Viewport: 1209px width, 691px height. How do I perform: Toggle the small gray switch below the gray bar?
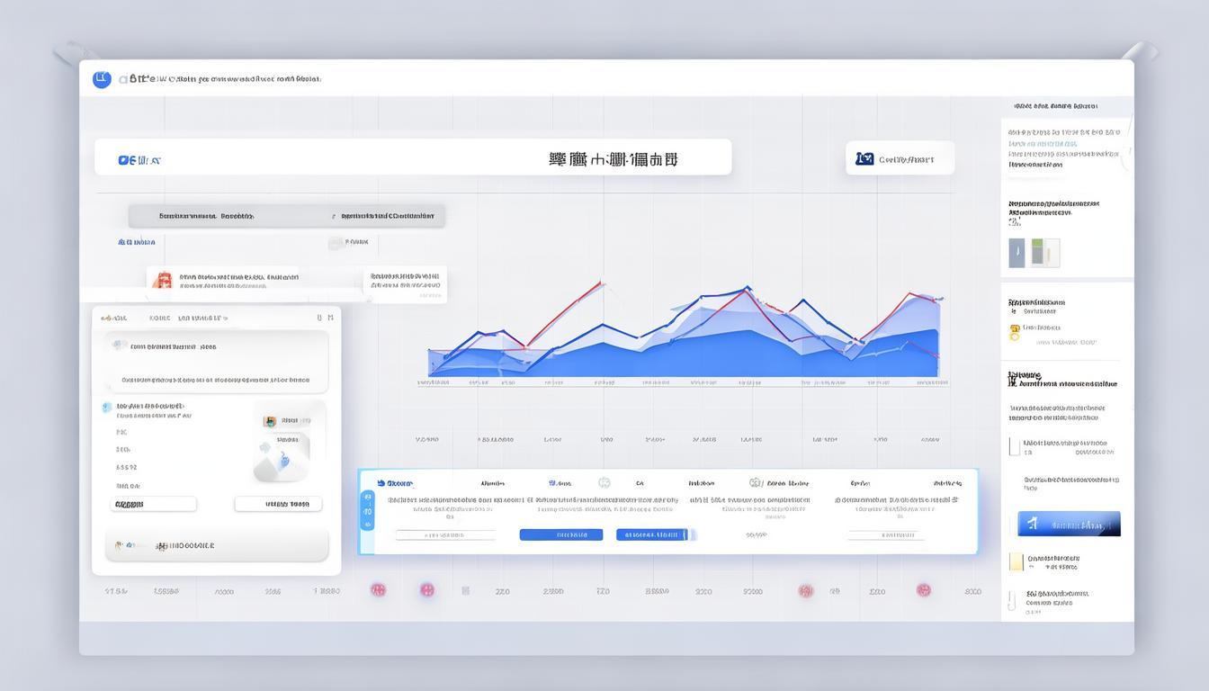pyautogui.click(x=335, y=242)
